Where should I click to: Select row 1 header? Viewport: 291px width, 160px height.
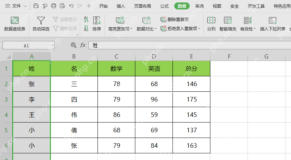click(x=6, y=69)
